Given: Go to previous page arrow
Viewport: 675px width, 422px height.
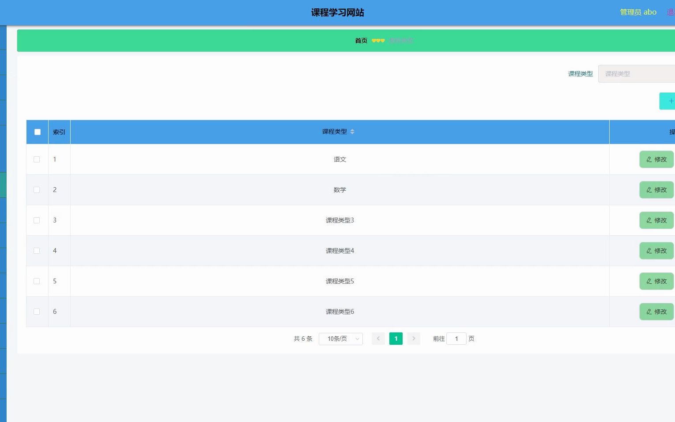Looking at the screenshot, I should (378, 339).
